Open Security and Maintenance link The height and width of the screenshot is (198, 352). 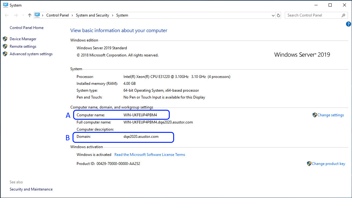(x=31, y=189)
